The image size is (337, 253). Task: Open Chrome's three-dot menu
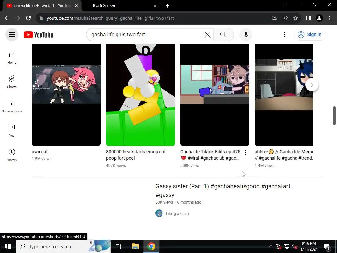tap(330, 18)
